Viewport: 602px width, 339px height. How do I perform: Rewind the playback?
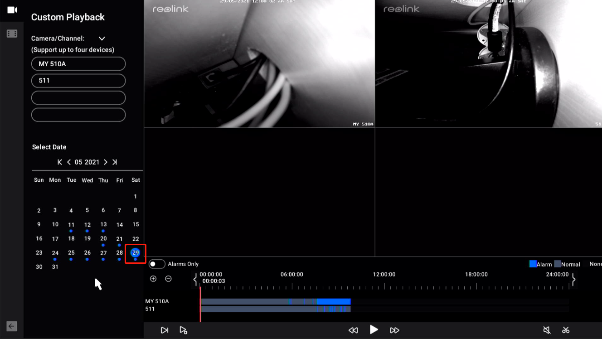point(353,330)
